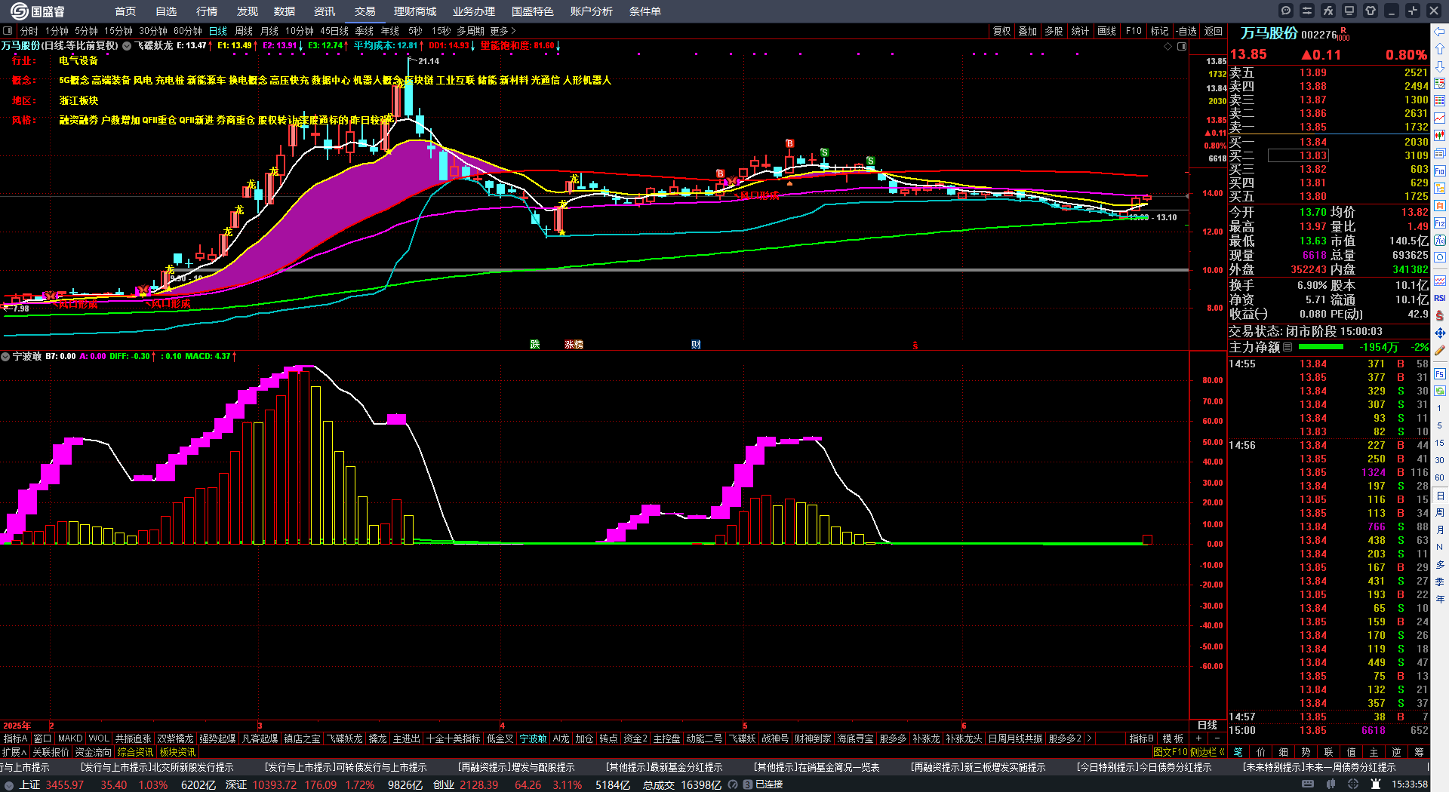Screen dimensions: 1449x792
Task: Open the 模板 template dropdown
Action: pyautogui.click(x=1173, y=738)
